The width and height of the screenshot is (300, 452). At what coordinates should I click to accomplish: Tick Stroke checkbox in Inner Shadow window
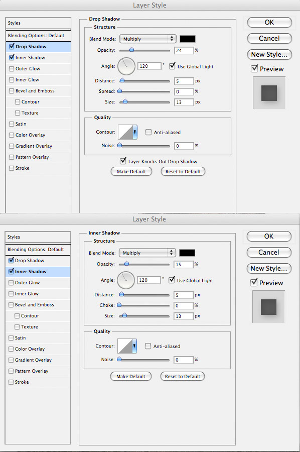[x=11, y=382]
